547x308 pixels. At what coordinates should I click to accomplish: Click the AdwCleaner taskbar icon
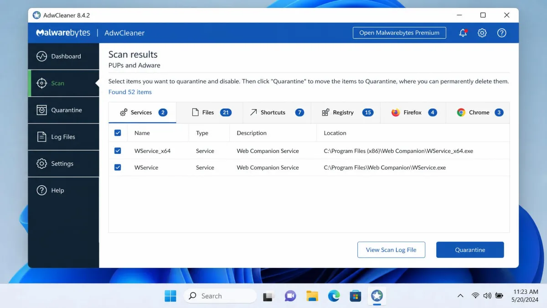point(377,296)
